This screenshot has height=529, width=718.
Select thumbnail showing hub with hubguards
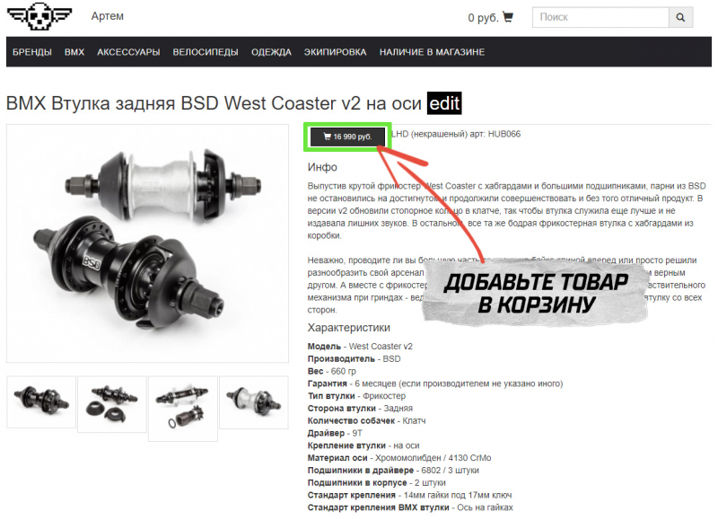[112, 404]
